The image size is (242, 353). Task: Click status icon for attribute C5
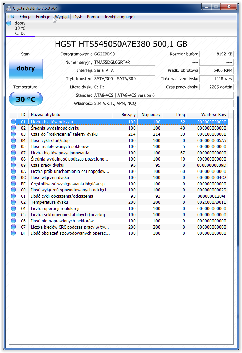click(x=13, y=214)
